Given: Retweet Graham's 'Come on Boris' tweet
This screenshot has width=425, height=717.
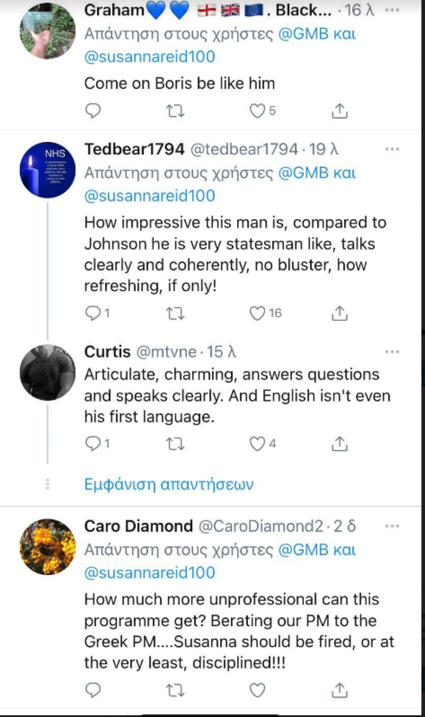Looking at the screenshot, I should [x=175, y=111].
